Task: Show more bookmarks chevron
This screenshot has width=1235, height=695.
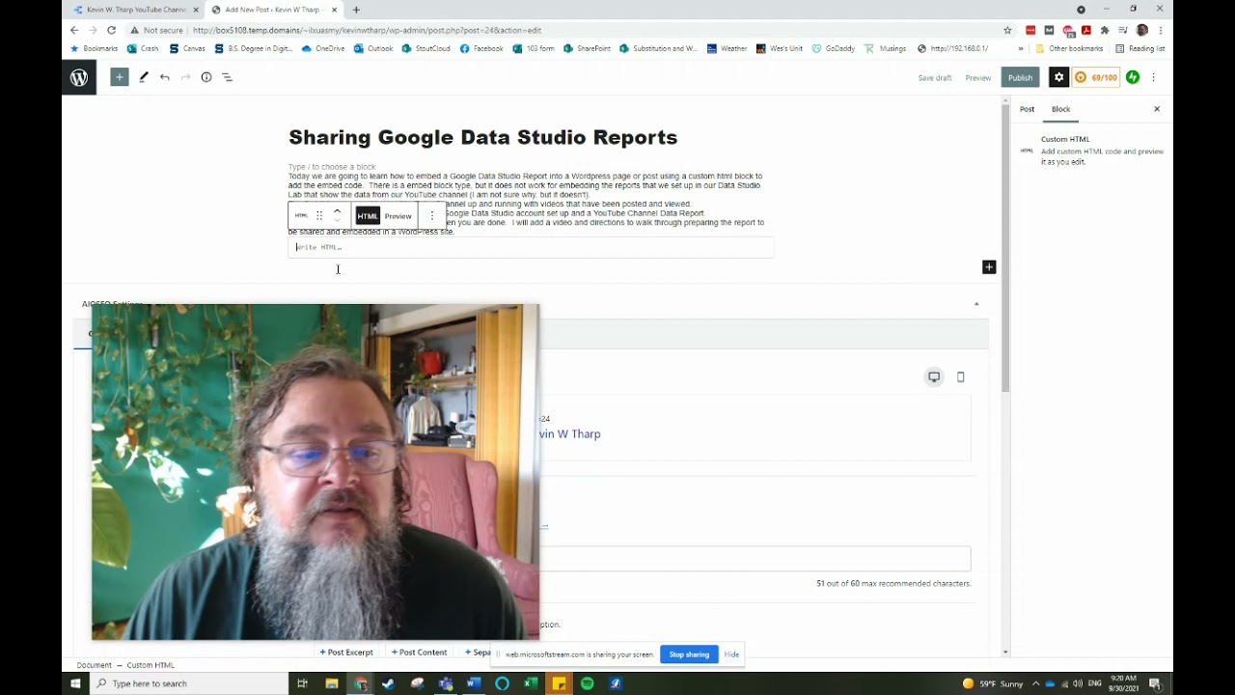Action: tap(1021, 48)
